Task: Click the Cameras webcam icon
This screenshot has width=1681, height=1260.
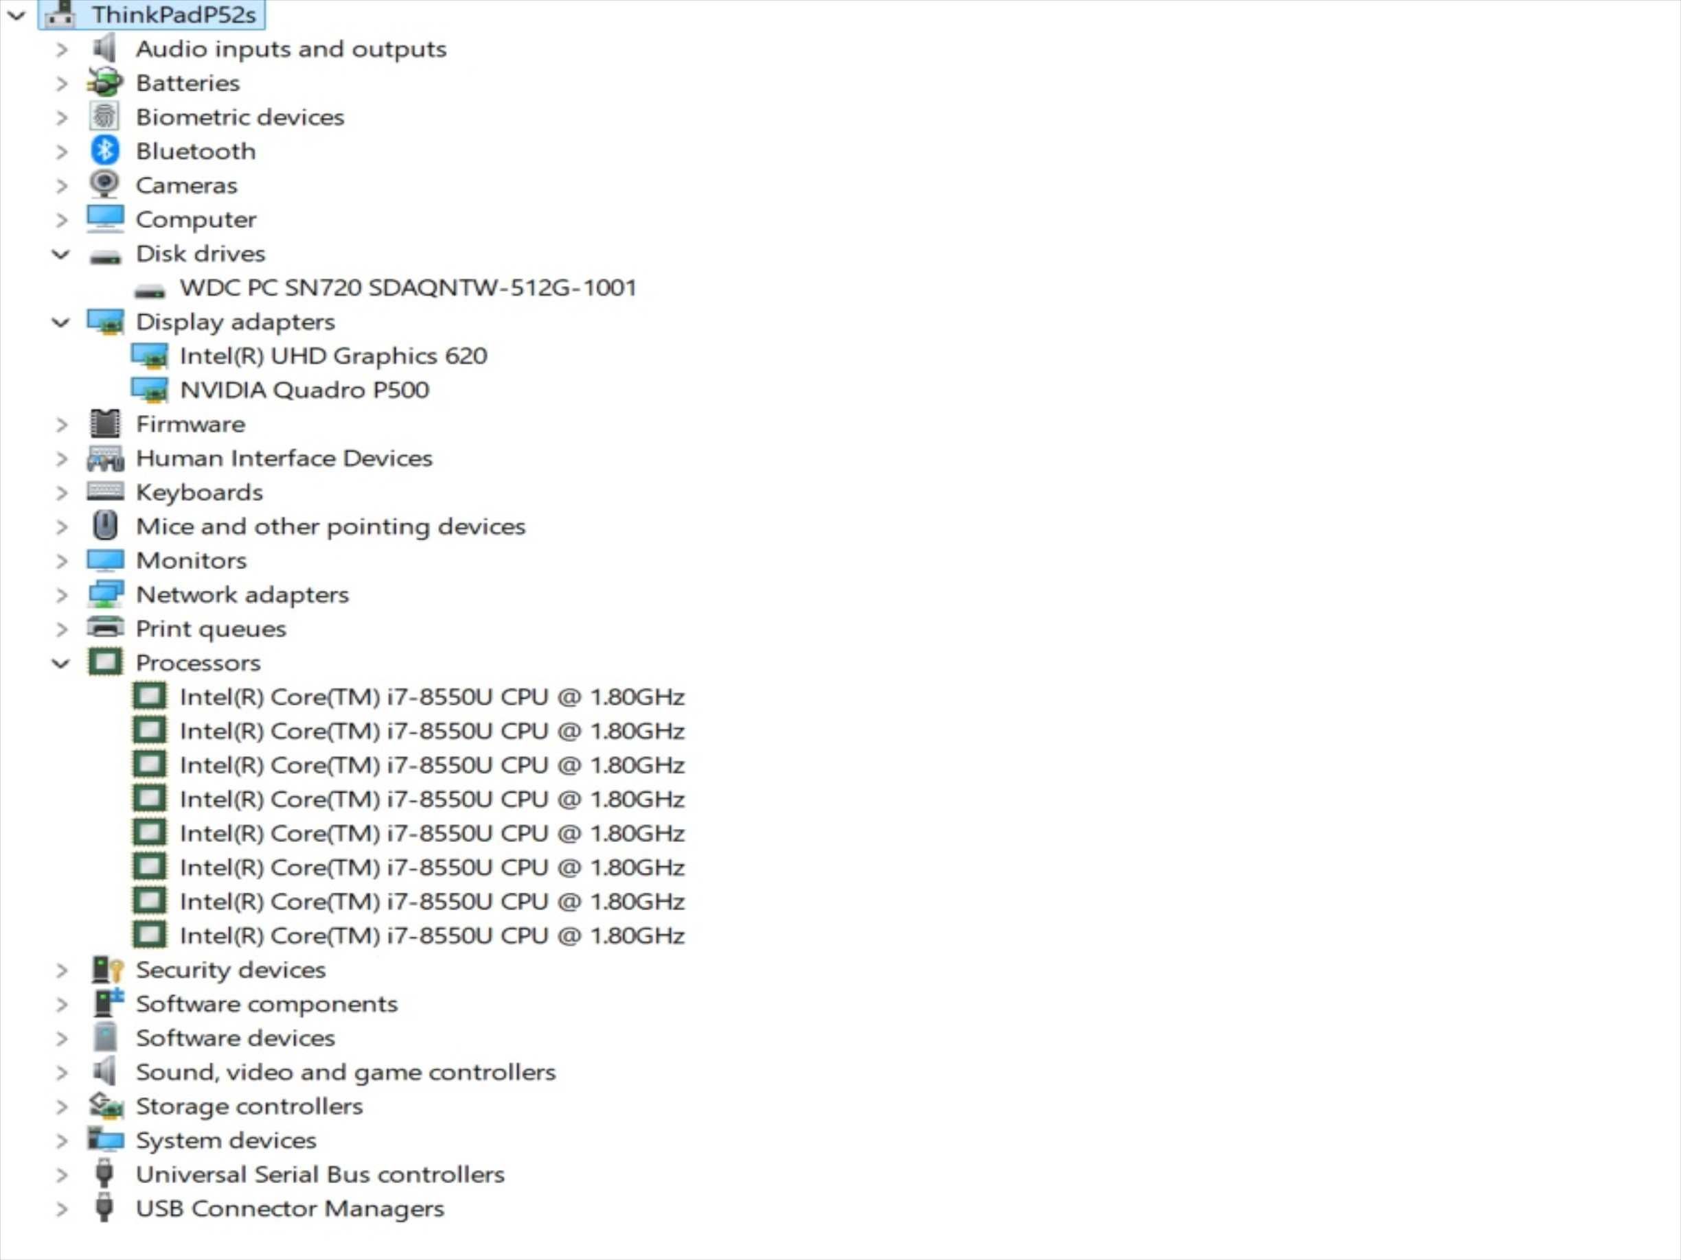Action: (105, 185)
